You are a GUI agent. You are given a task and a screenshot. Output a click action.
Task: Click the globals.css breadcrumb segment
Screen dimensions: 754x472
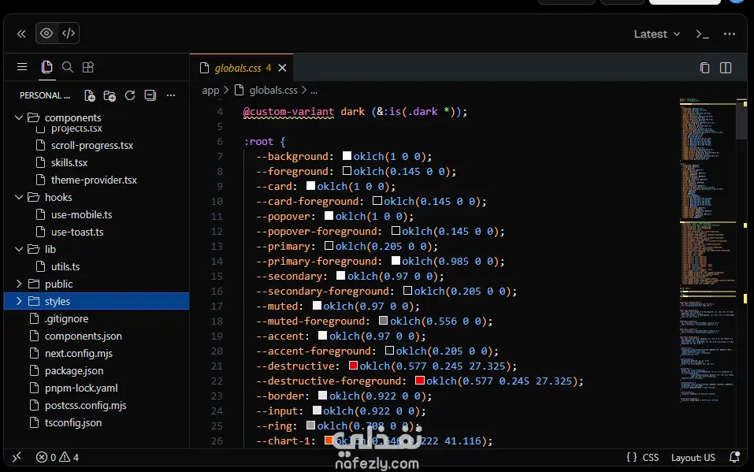coord(273,90)
